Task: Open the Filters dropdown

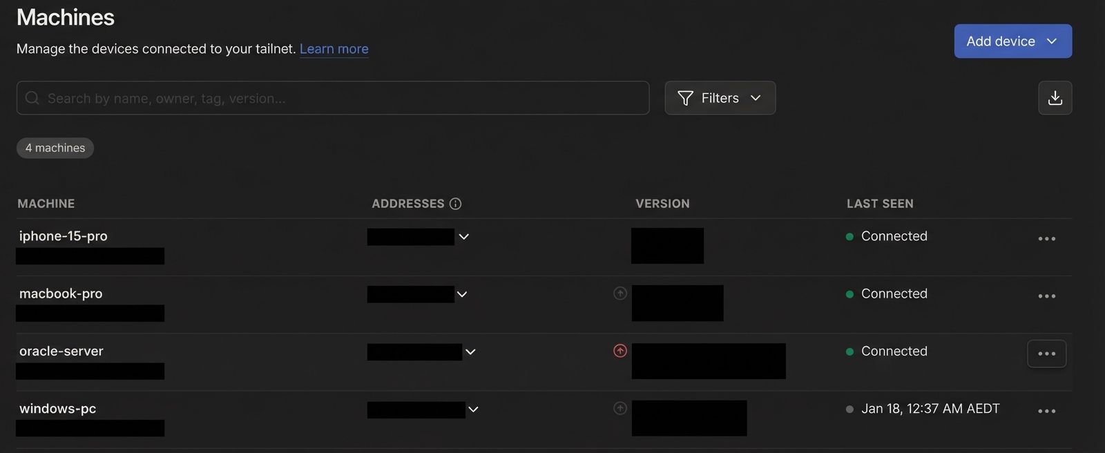Action: click(x=720, y=98)
